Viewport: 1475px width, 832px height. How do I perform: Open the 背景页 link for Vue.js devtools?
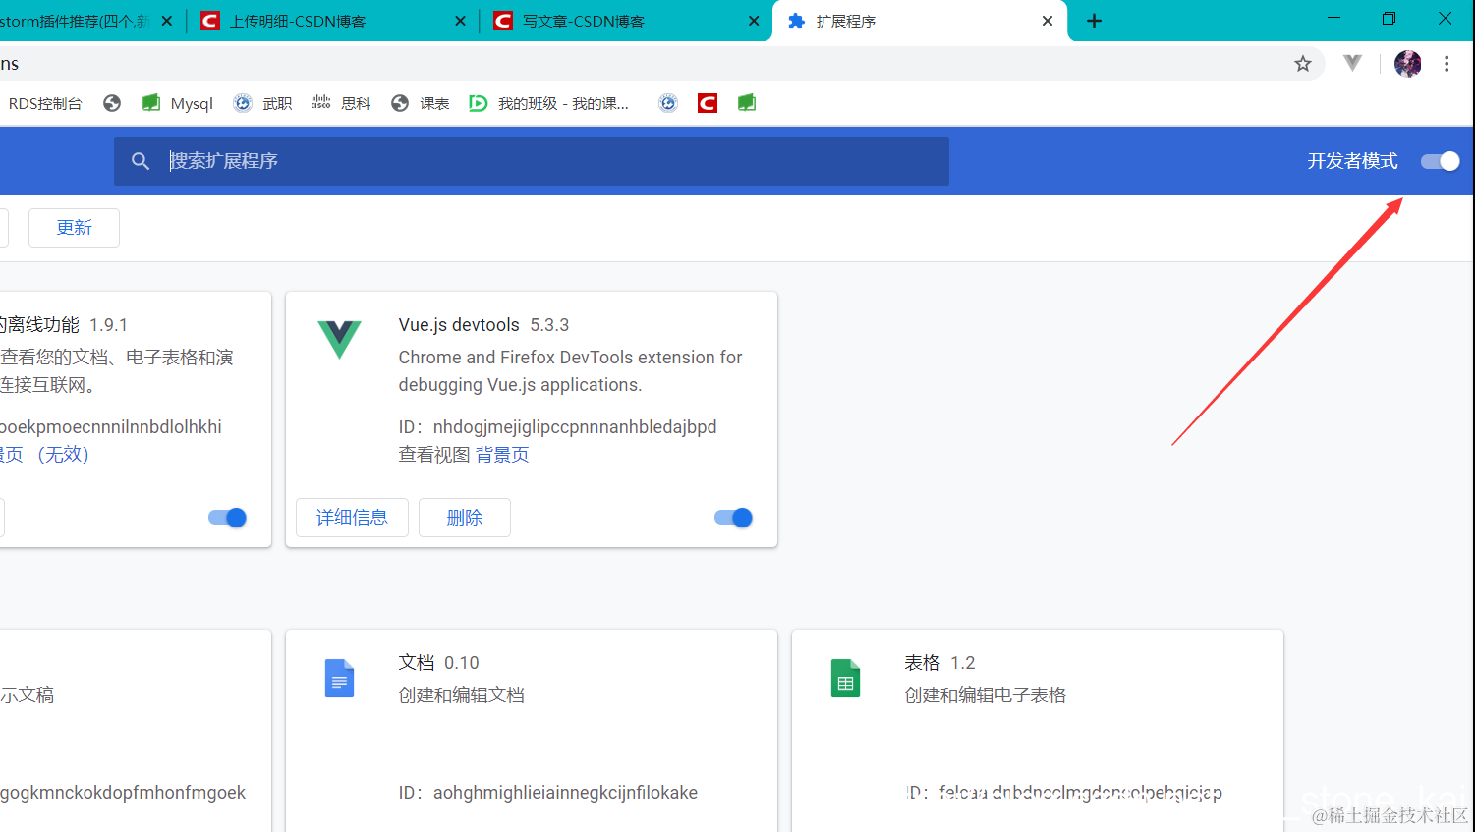[x=501, y=454]
